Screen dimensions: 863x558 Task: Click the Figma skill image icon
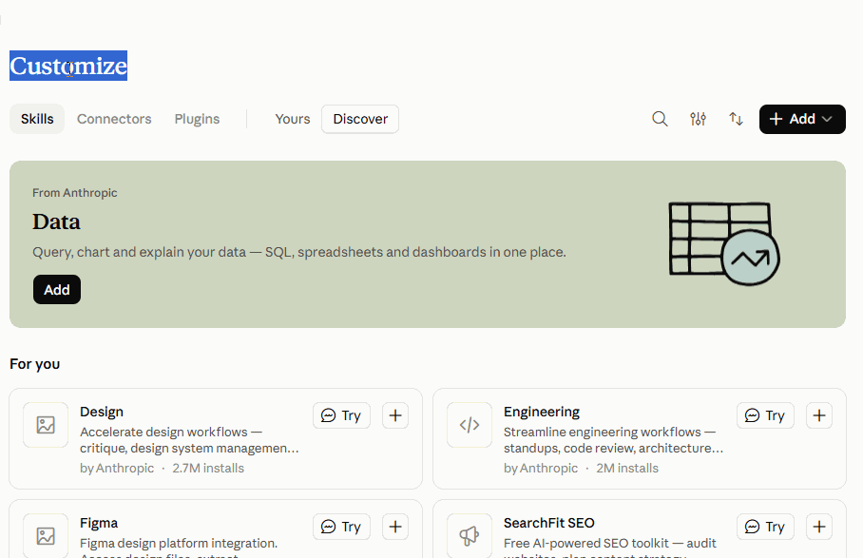(x=46, y=535)
